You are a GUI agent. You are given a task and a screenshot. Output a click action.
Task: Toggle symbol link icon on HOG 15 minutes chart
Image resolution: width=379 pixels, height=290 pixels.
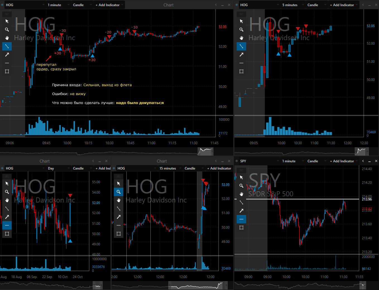pyautogui.click(x=114, y=168)
